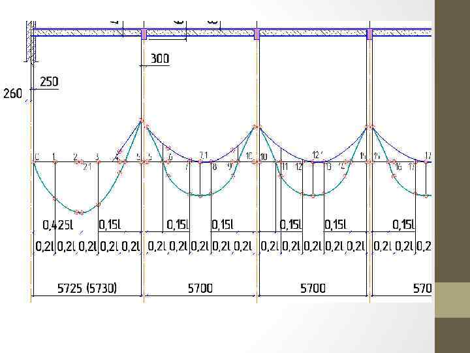Select the 0,425l dimension text
Screen dimensions: 470x353
tap(58, 224)
